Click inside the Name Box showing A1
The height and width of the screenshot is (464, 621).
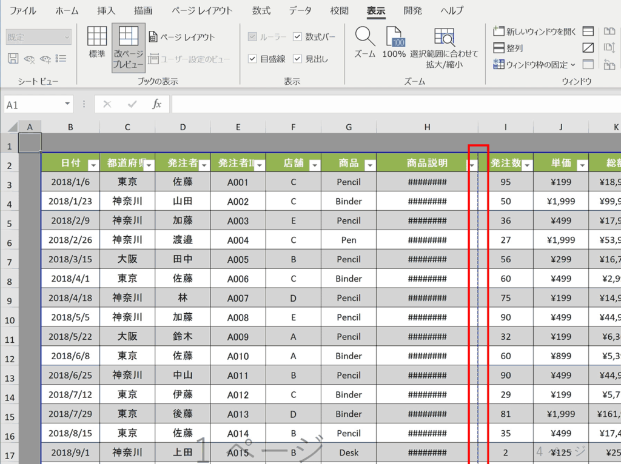pyautogui.click(x=33, y=104)
